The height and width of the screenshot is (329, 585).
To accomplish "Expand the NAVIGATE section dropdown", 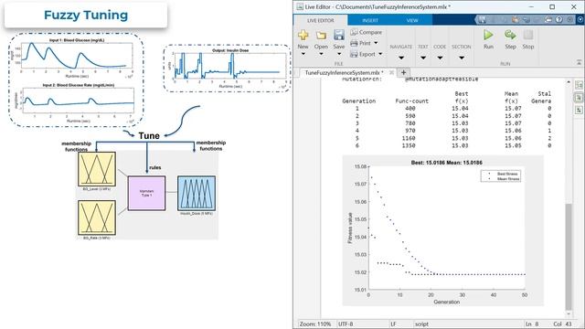I will click(x=401, y=58).
